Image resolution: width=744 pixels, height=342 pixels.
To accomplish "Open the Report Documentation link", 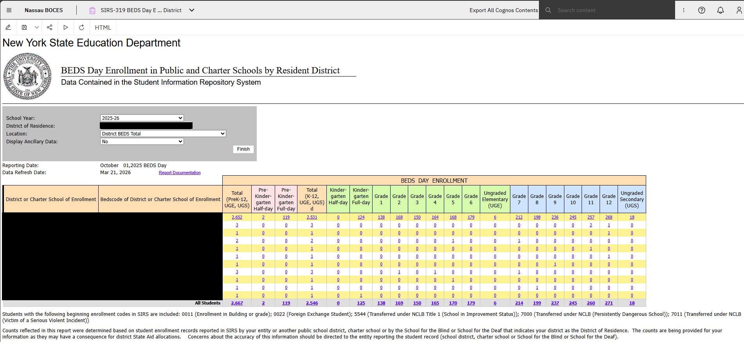I will point(180,173).
